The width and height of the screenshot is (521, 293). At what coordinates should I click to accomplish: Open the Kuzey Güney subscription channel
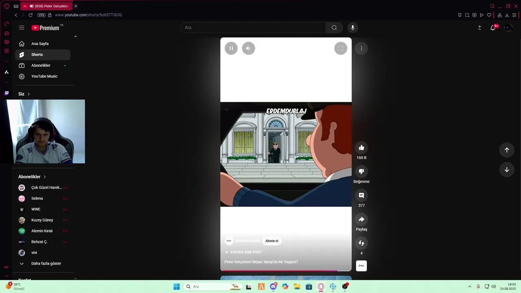pos(43,220)
